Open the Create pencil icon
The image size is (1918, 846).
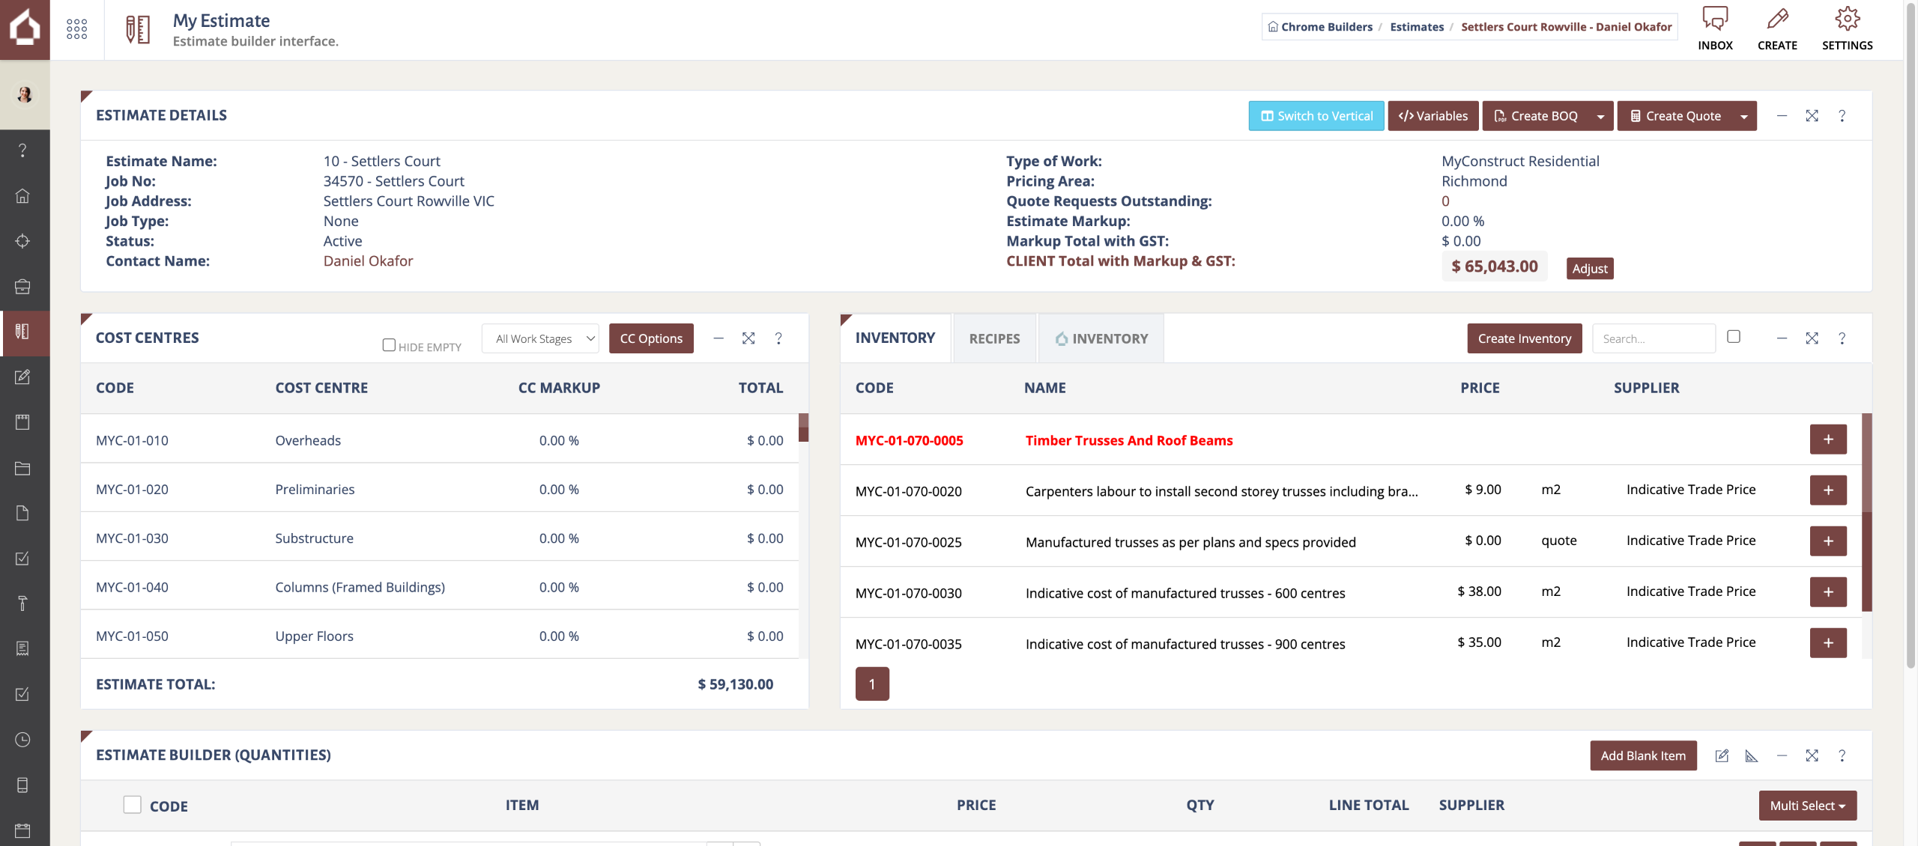tap(1777, 19)
